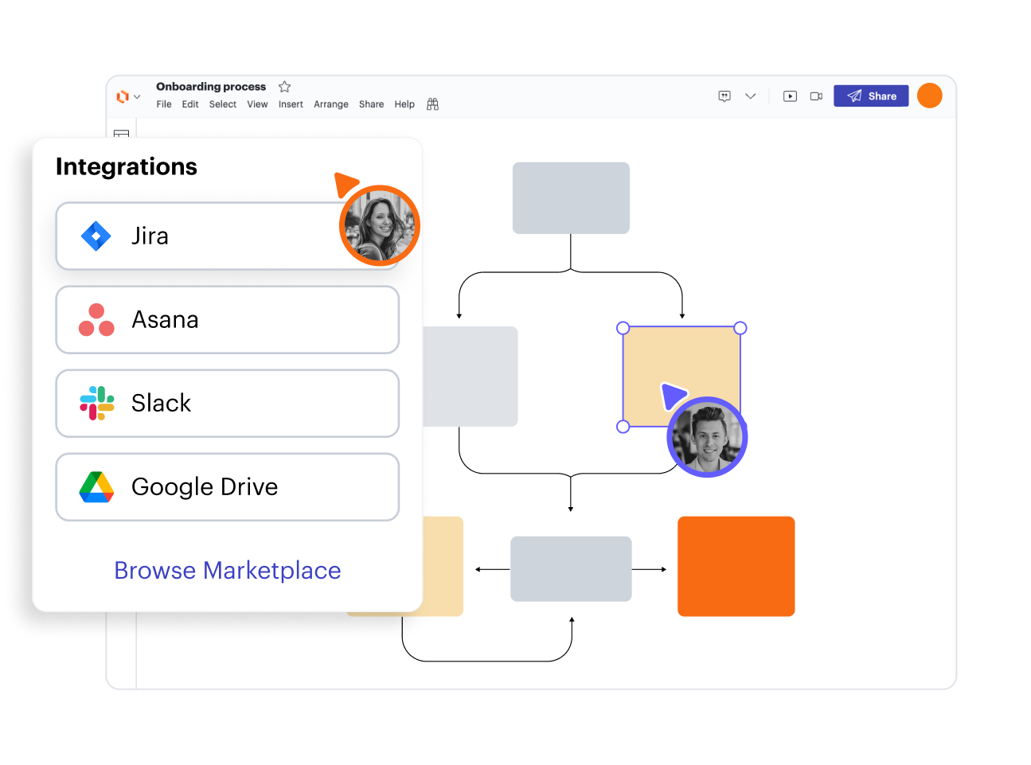Click the binoculars search icon
The width and height of the screenshot is (1031, 765).
432,104
